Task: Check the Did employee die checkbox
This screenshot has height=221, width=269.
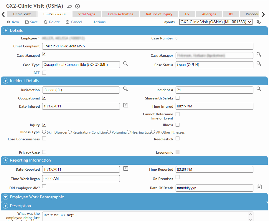Action: point(44,186)
